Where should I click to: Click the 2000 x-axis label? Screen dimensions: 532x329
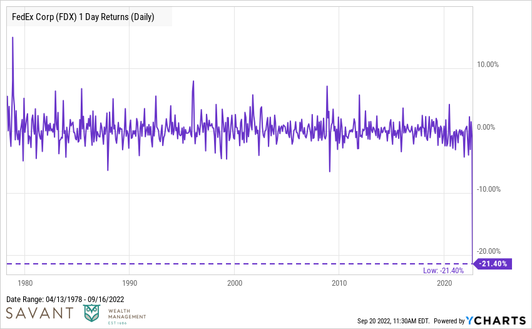click(x=235, y=283)
